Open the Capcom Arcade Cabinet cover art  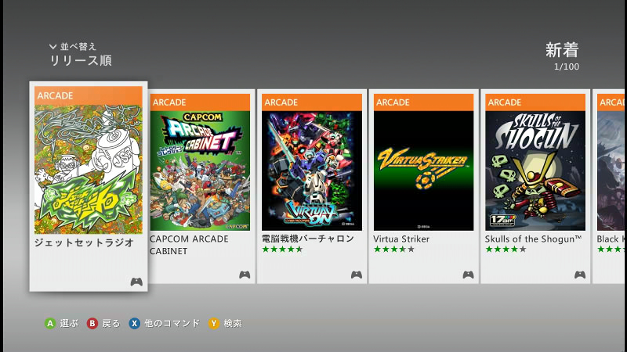[x=200, y=171]
